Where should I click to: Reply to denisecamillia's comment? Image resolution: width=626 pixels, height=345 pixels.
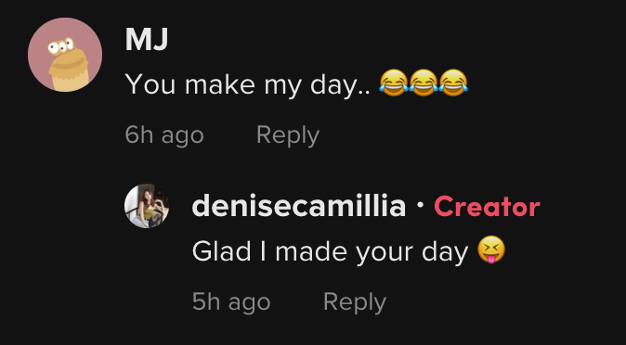coord(355,302)
